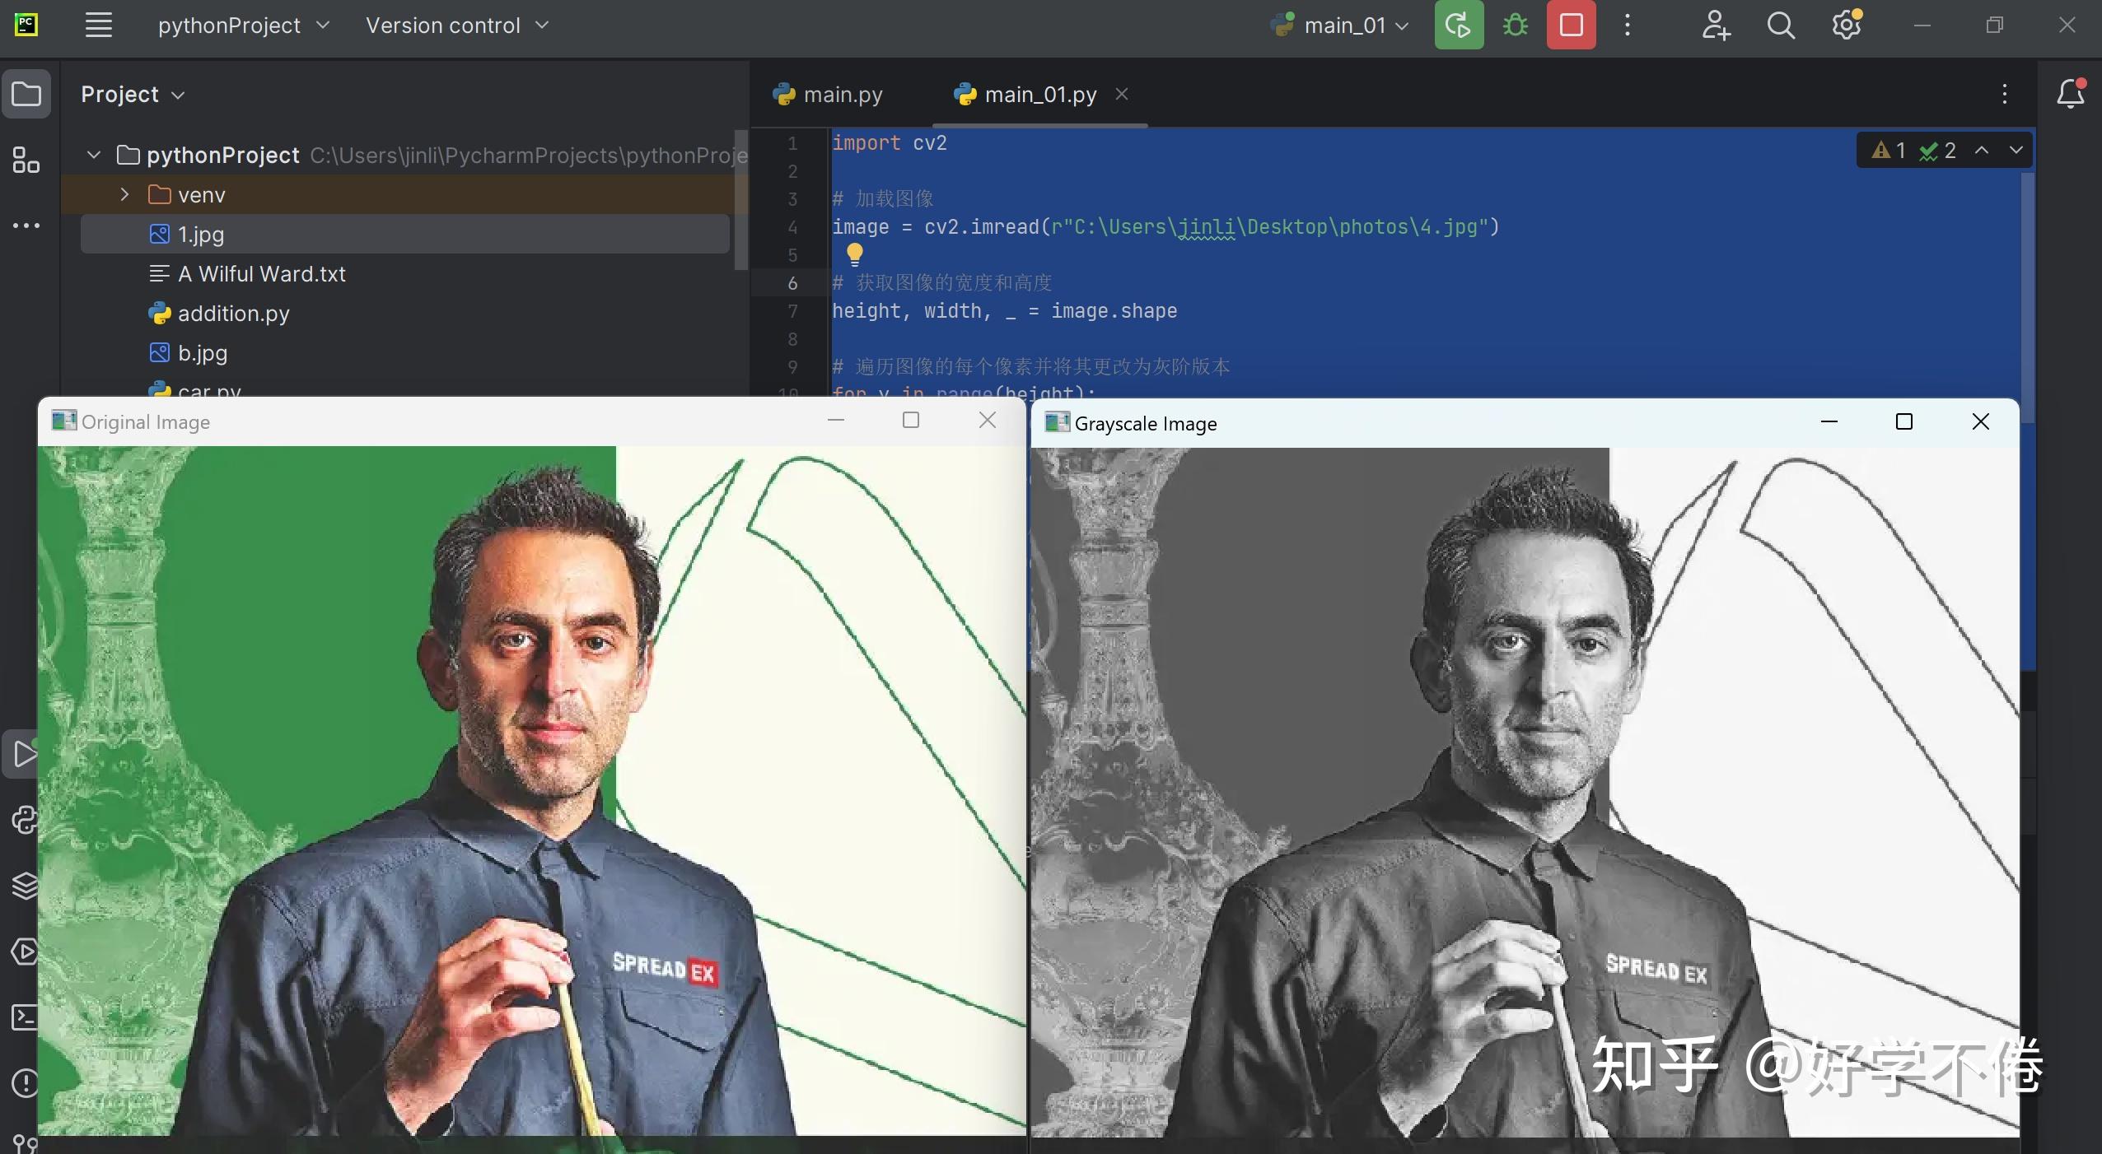Start debugging with the bug icon
Viewport: 2102px width, 1154px height.
1516,26
